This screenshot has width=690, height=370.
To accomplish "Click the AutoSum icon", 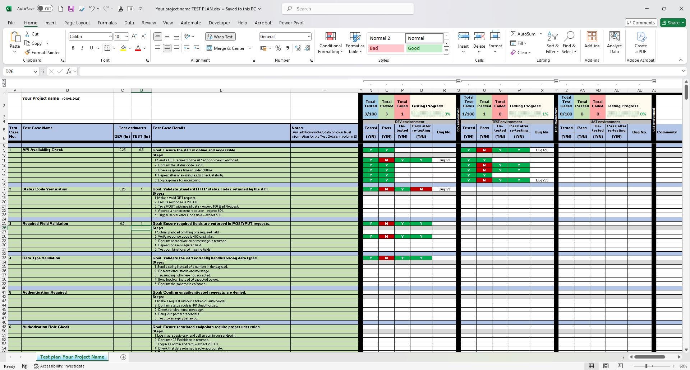I will [x=523, y=34].
